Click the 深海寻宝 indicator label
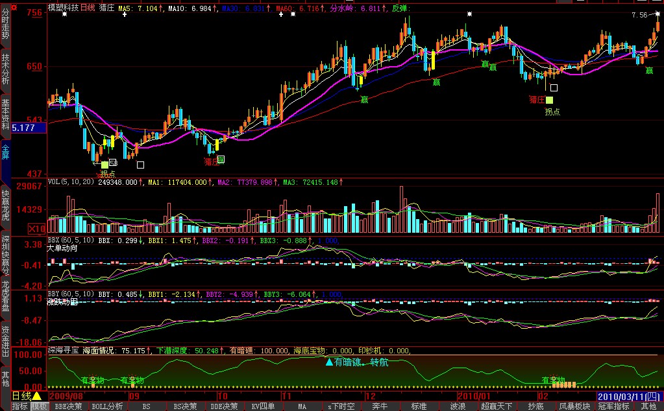Screen dimensions: 664x411 pyautogui.click(x=64, y=351)
